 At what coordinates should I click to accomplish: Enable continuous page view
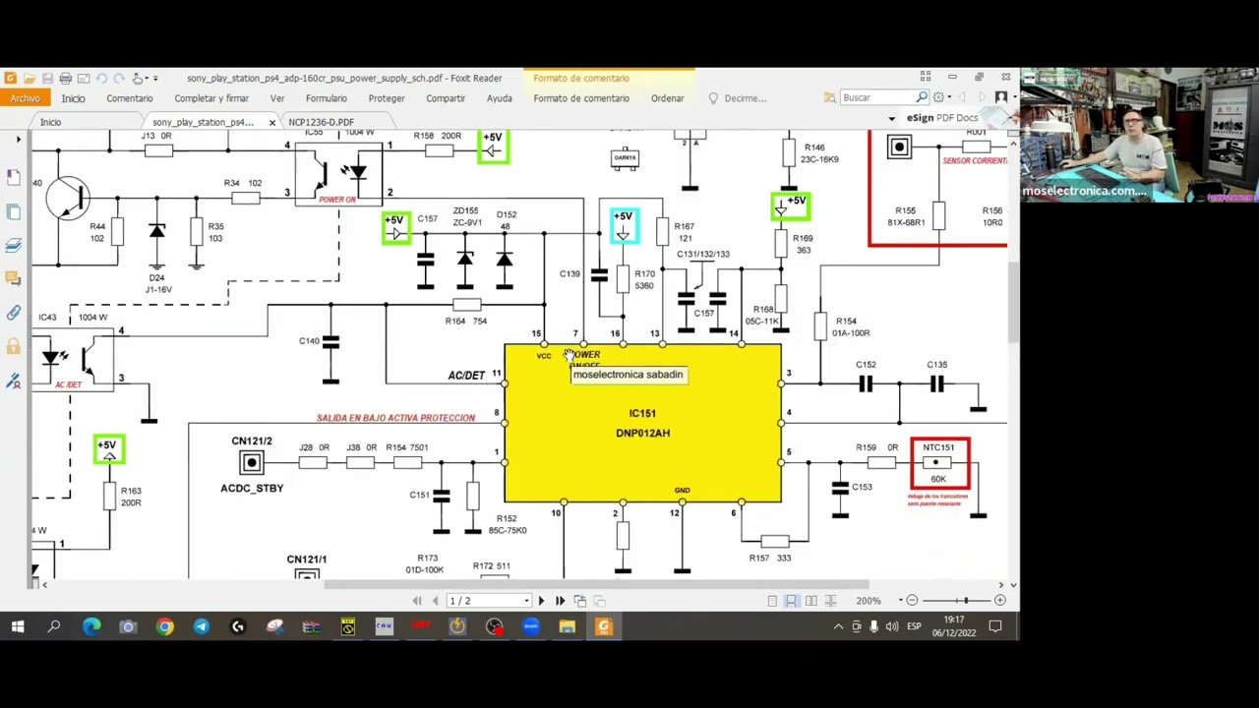click(791, 601)
